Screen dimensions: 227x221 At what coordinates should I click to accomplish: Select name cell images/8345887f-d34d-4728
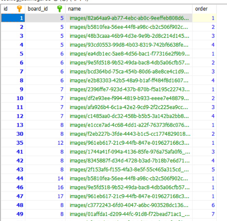129,161
